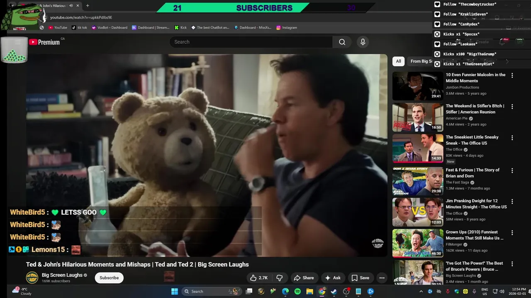Play The Sneakiest Little Sneaky Sneak thumbnail
This screenshot has width=531, height=298.
tap(418, 148)
